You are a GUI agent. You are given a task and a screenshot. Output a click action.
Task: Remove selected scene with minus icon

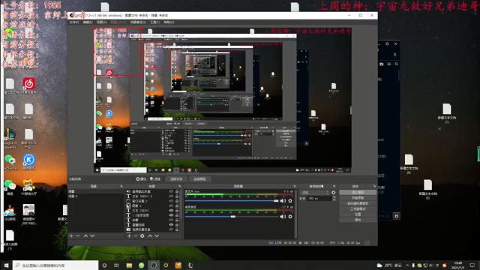click(x=78, y=236)
